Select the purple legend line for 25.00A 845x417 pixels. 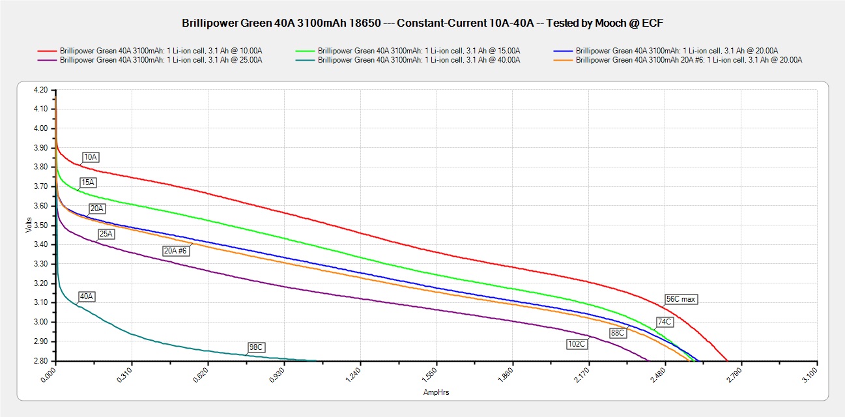pyautogui.click(x=47, y=60)
